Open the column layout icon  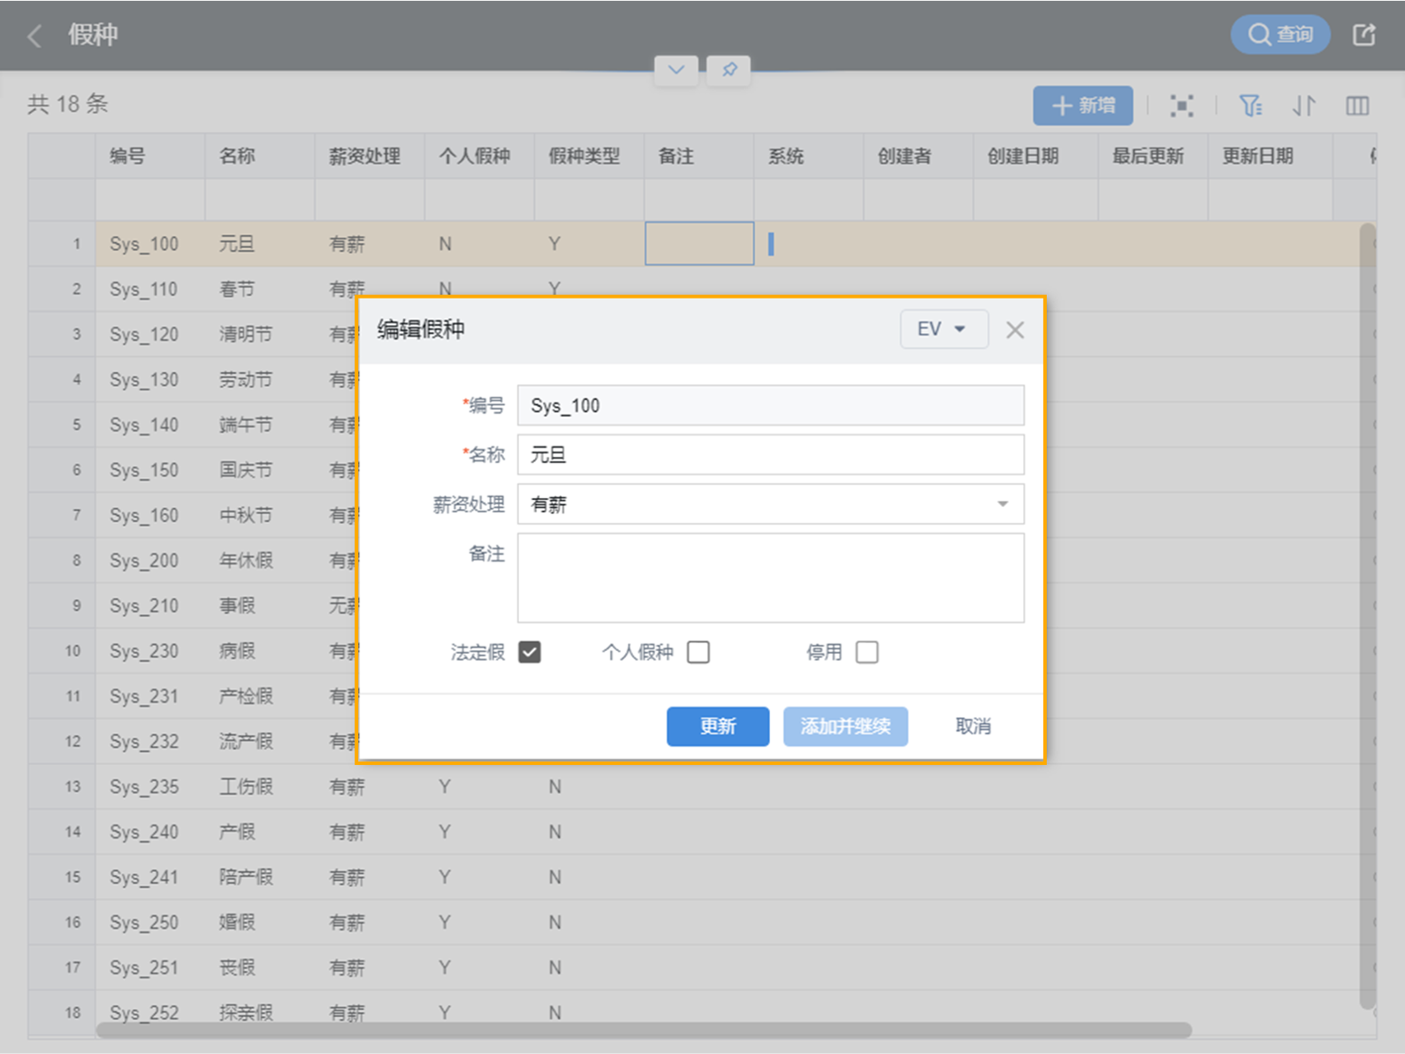pos(1357,106)
